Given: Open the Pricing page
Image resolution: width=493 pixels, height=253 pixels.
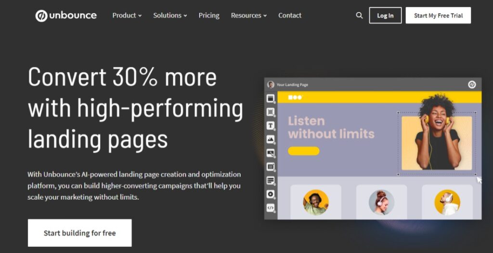Looking at the screenshot, I should tap(209, 15).
